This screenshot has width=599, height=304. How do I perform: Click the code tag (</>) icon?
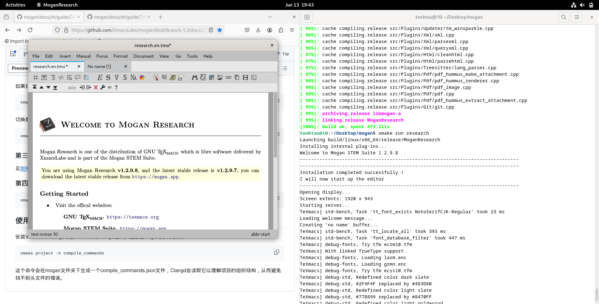click(61, 78)
